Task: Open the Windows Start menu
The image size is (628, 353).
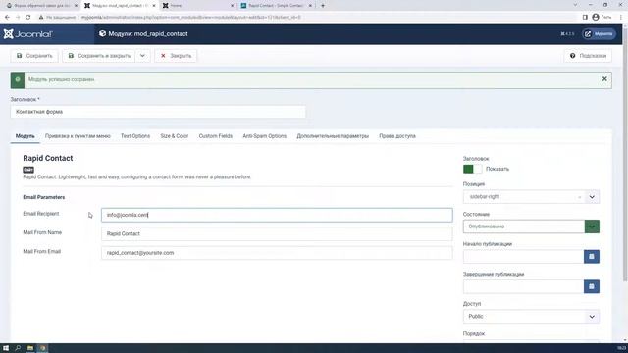Action: tap(6, 348)
